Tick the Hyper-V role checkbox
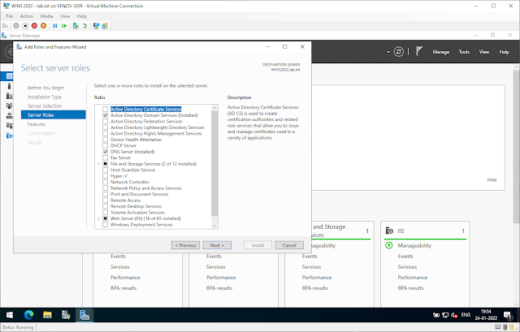 click(105, 176)
